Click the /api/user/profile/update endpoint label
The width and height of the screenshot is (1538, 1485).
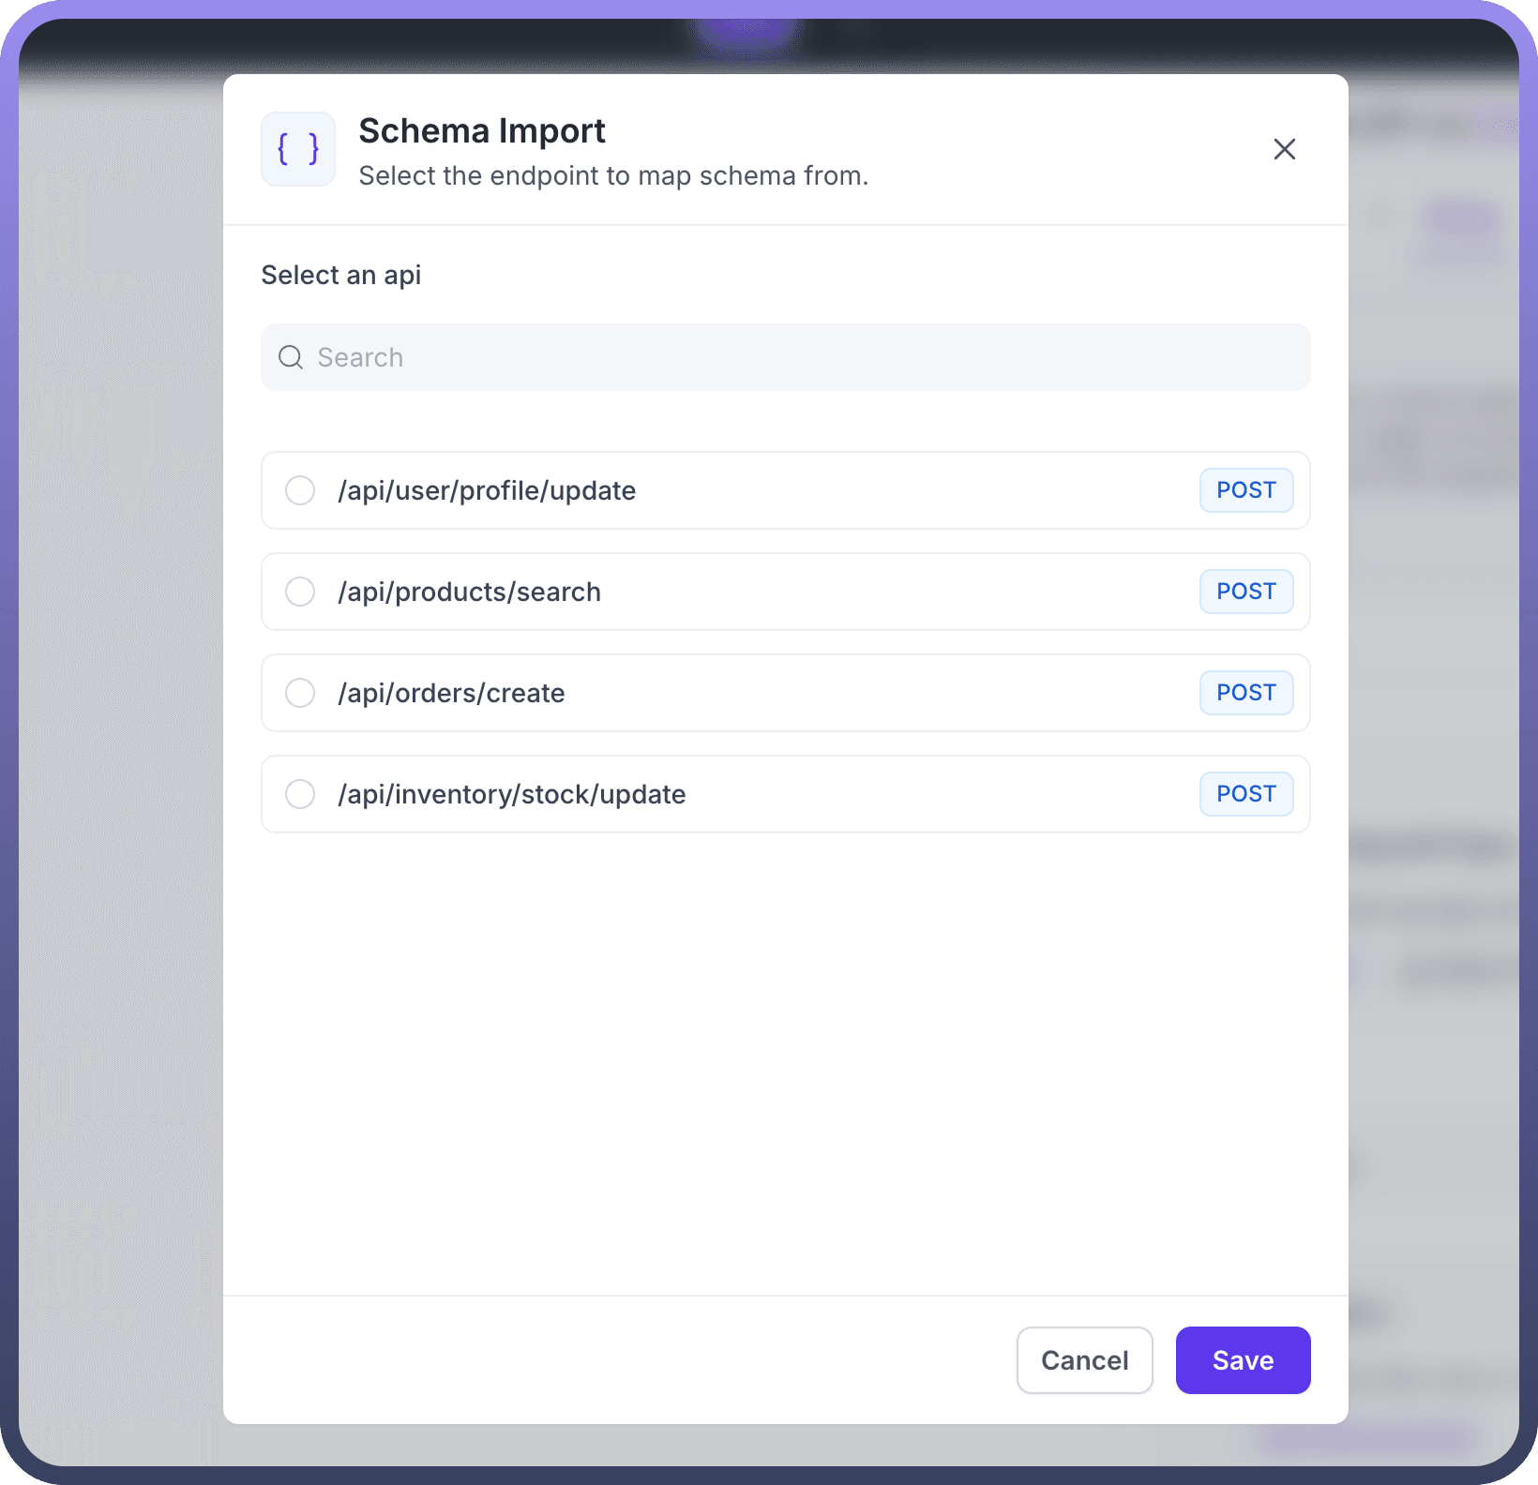[487, 490]
